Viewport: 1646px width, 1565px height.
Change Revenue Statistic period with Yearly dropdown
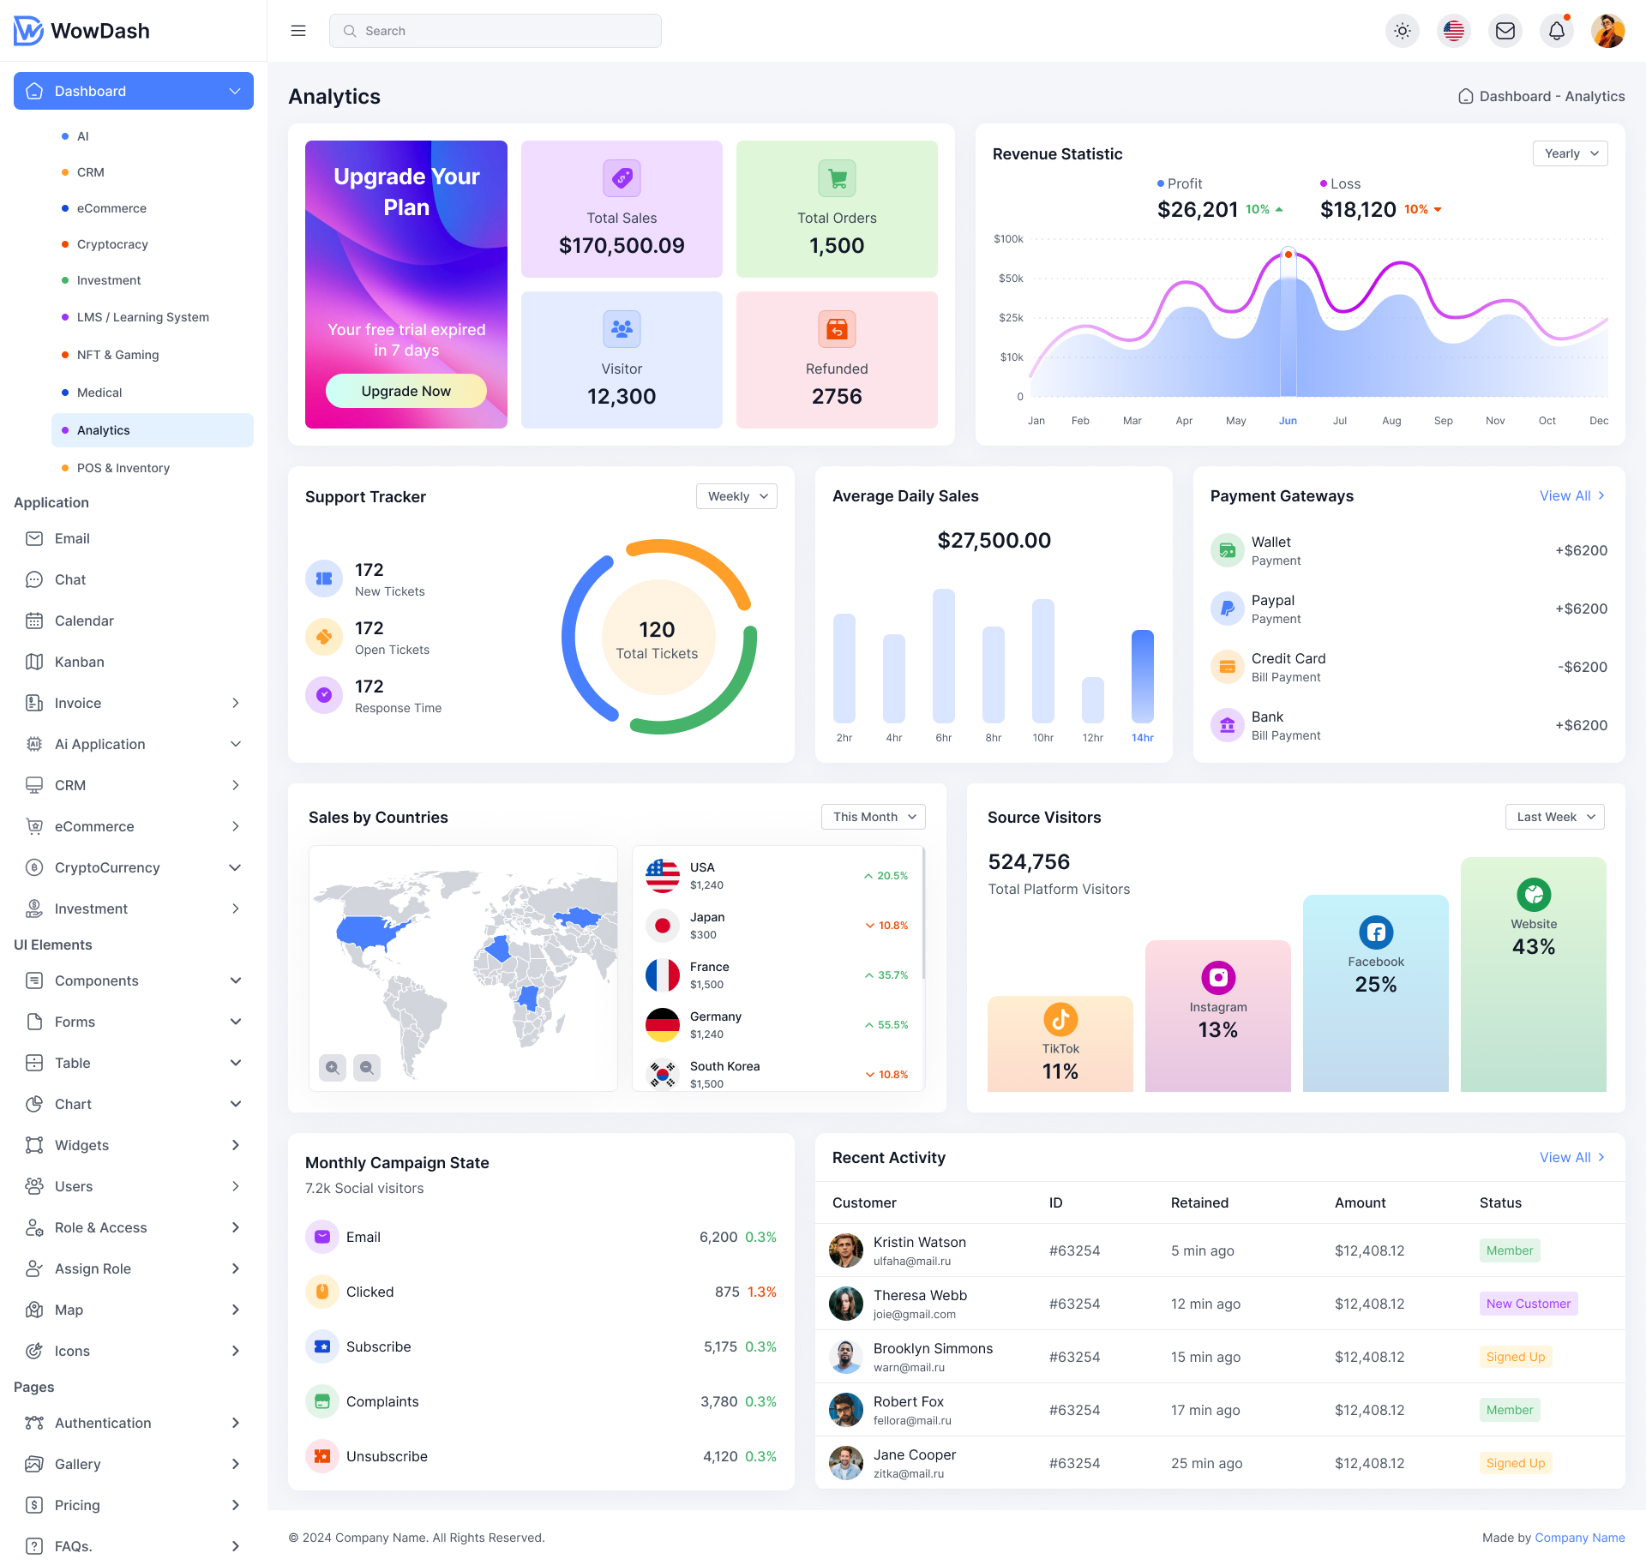(x=1570, y=153)
